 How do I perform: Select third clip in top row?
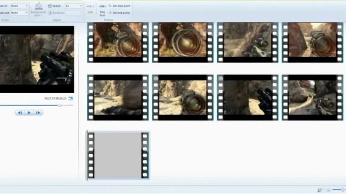248,43
